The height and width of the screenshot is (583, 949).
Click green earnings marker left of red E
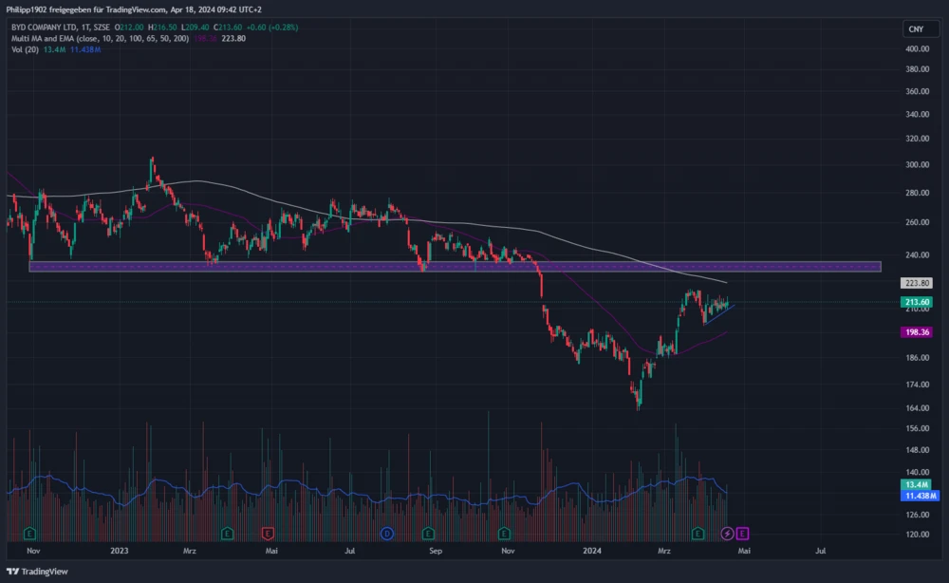point(227,533)
